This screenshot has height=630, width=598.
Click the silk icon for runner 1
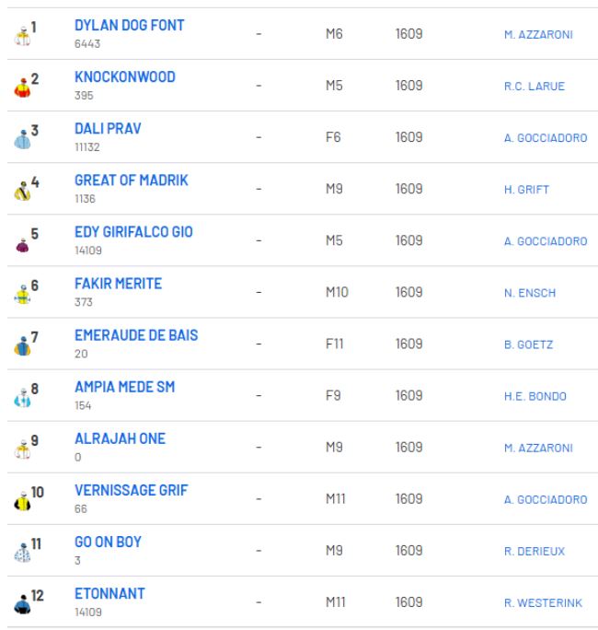[22, 38]
